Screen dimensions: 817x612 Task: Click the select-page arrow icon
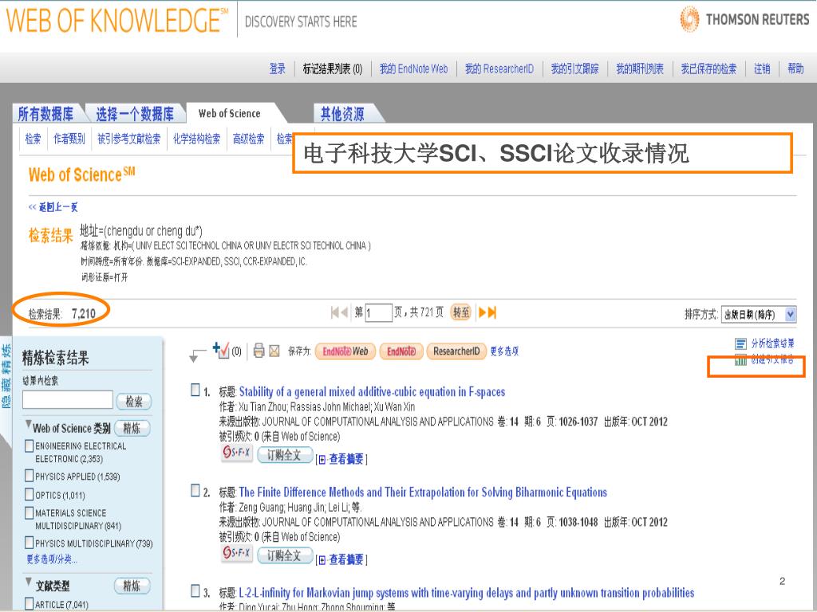197,355
